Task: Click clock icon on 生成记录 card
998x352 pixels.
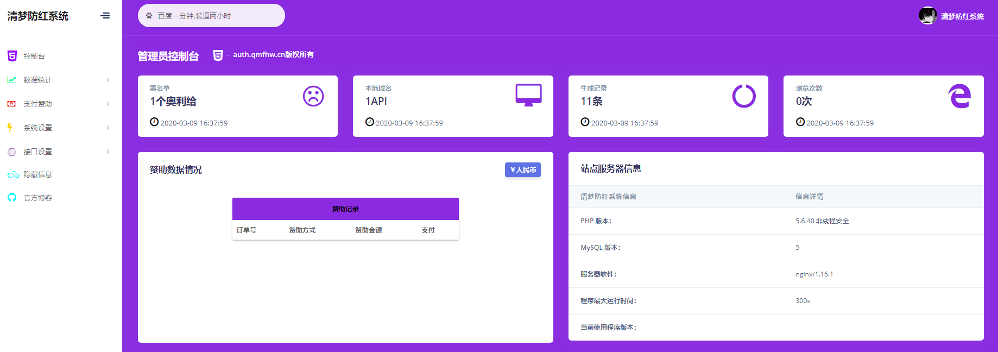Action: [585, 122]
